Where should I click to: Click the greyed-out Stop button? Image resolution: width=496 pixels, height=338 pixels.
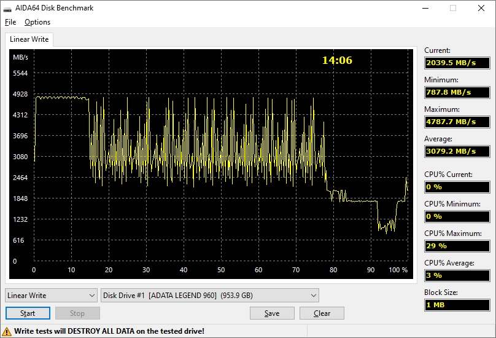point(77,313)
